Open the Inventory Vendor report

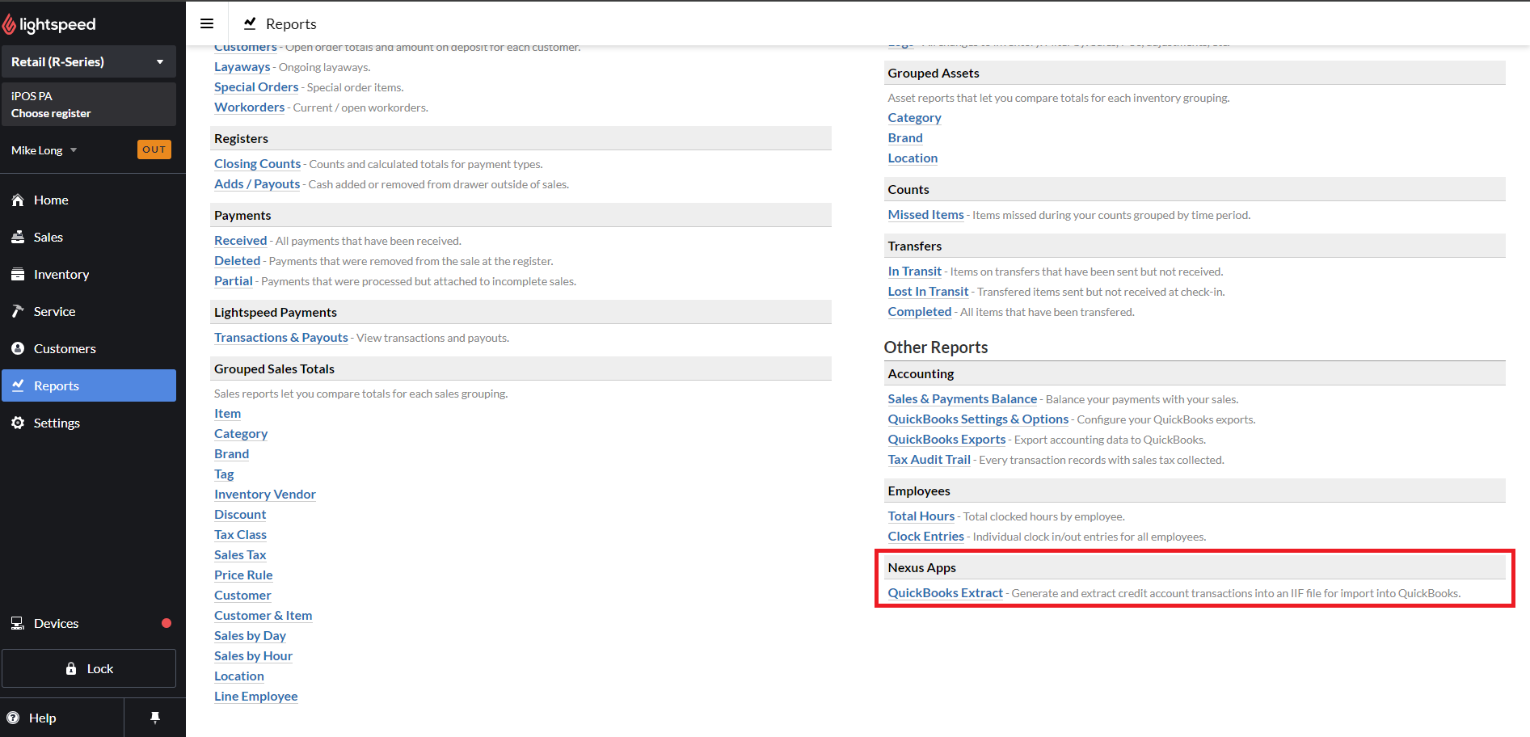(x=265, y=495)
